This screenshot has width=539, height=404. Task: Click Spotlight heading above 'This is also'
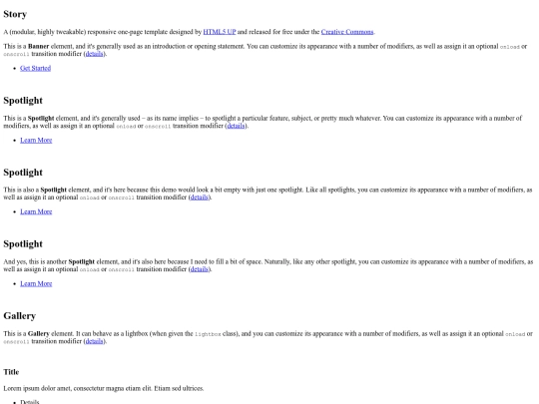tap(23, 173)
